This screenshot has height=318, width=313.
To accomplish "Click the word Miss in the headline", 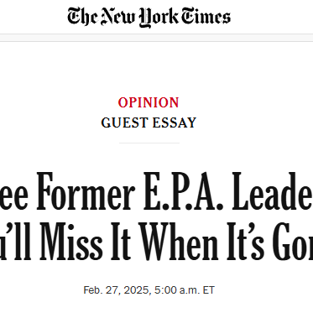I will [x=71, y=241].
